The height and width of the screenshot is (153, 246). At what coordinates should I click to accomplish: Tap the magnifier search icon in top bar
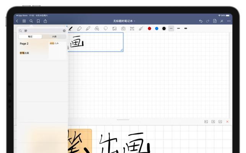[31, 21]
